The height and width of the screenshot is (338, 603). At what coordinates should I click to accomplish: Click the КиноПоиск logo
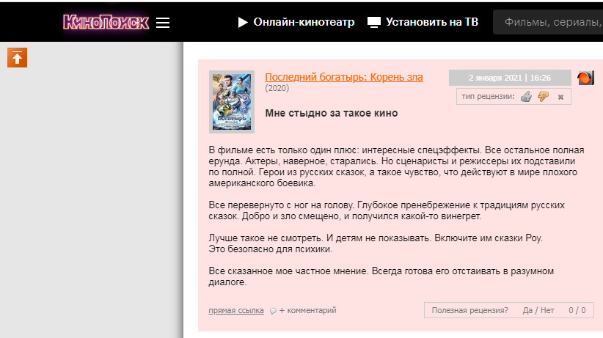pyautogui.click(x=106, y=22)
